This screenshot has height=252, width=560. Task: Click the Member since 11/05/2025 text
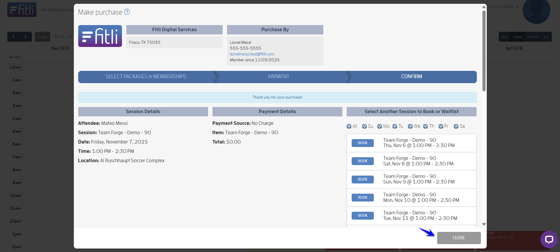point(255,60)
